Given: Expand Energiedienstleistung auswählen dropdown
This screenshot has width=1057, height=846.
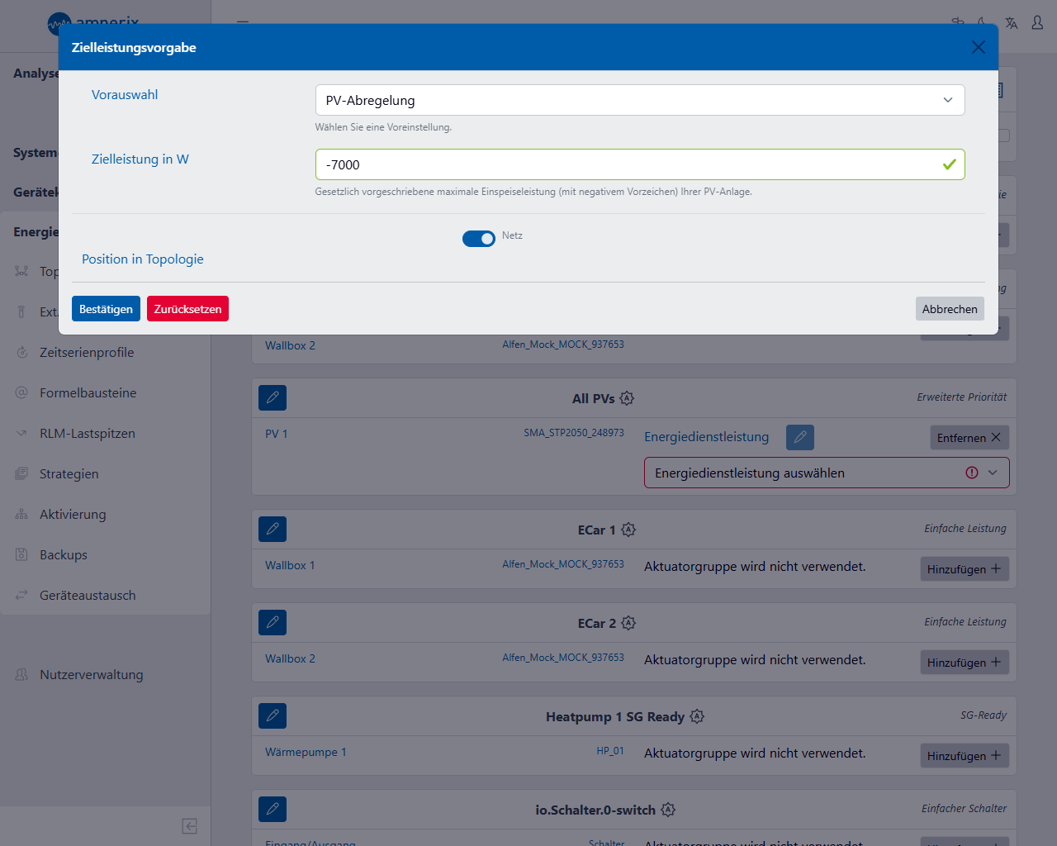Looking at the screenshot, I should (826, 473).
